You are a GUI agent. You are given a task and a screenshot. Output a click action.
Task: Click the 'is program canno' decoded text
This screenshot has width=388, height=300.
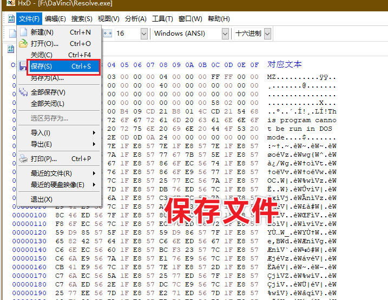(302, 121)
